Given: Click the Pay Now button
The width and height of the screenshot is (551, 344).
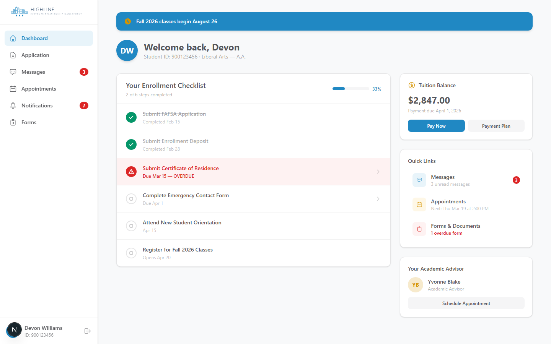Looking at the screenshot, I should tap(436, 126).
